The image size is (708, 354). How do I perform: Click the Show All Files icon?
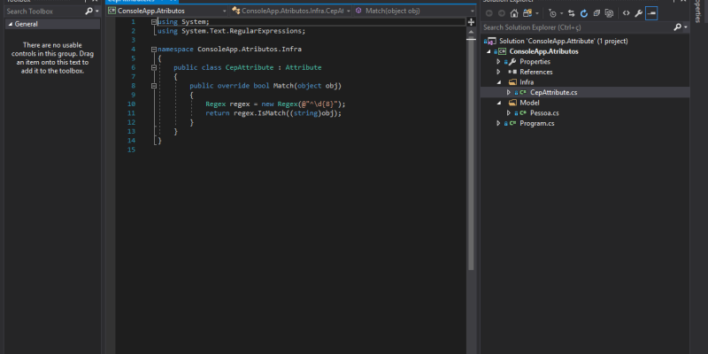click(x=611, y=13)
